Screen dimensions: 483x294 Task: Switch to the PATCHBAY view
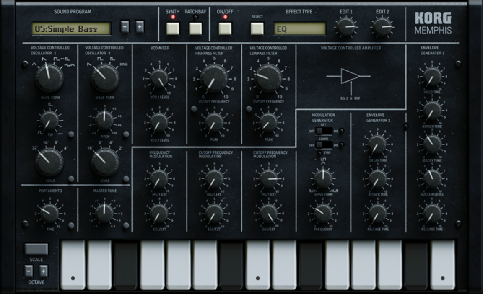tap(196, 28)
